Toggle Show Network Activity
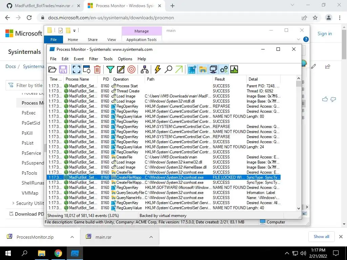 (213, 69)
